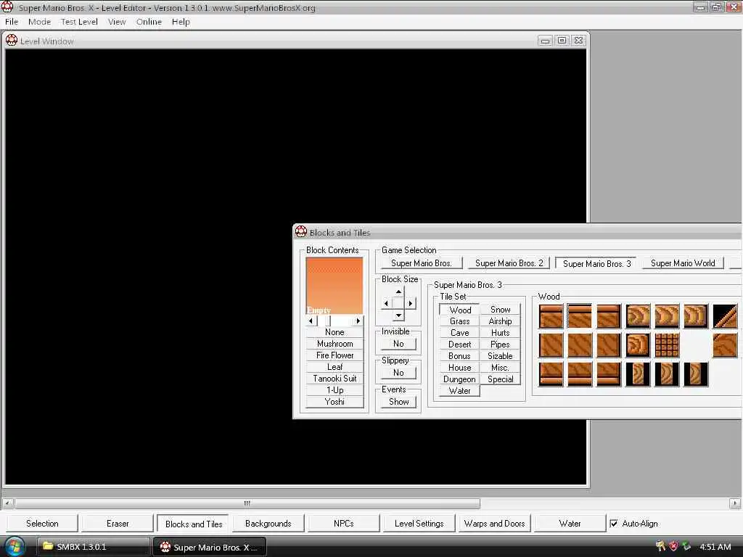
Task: Click block size right arrow
Action: pos(411,303)
